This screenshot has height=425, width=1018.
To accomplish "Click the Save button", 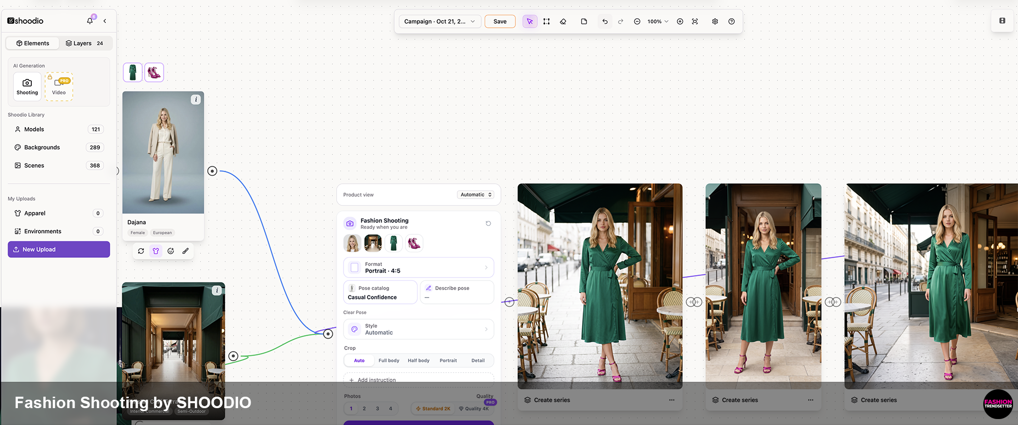I will (500, 21).
